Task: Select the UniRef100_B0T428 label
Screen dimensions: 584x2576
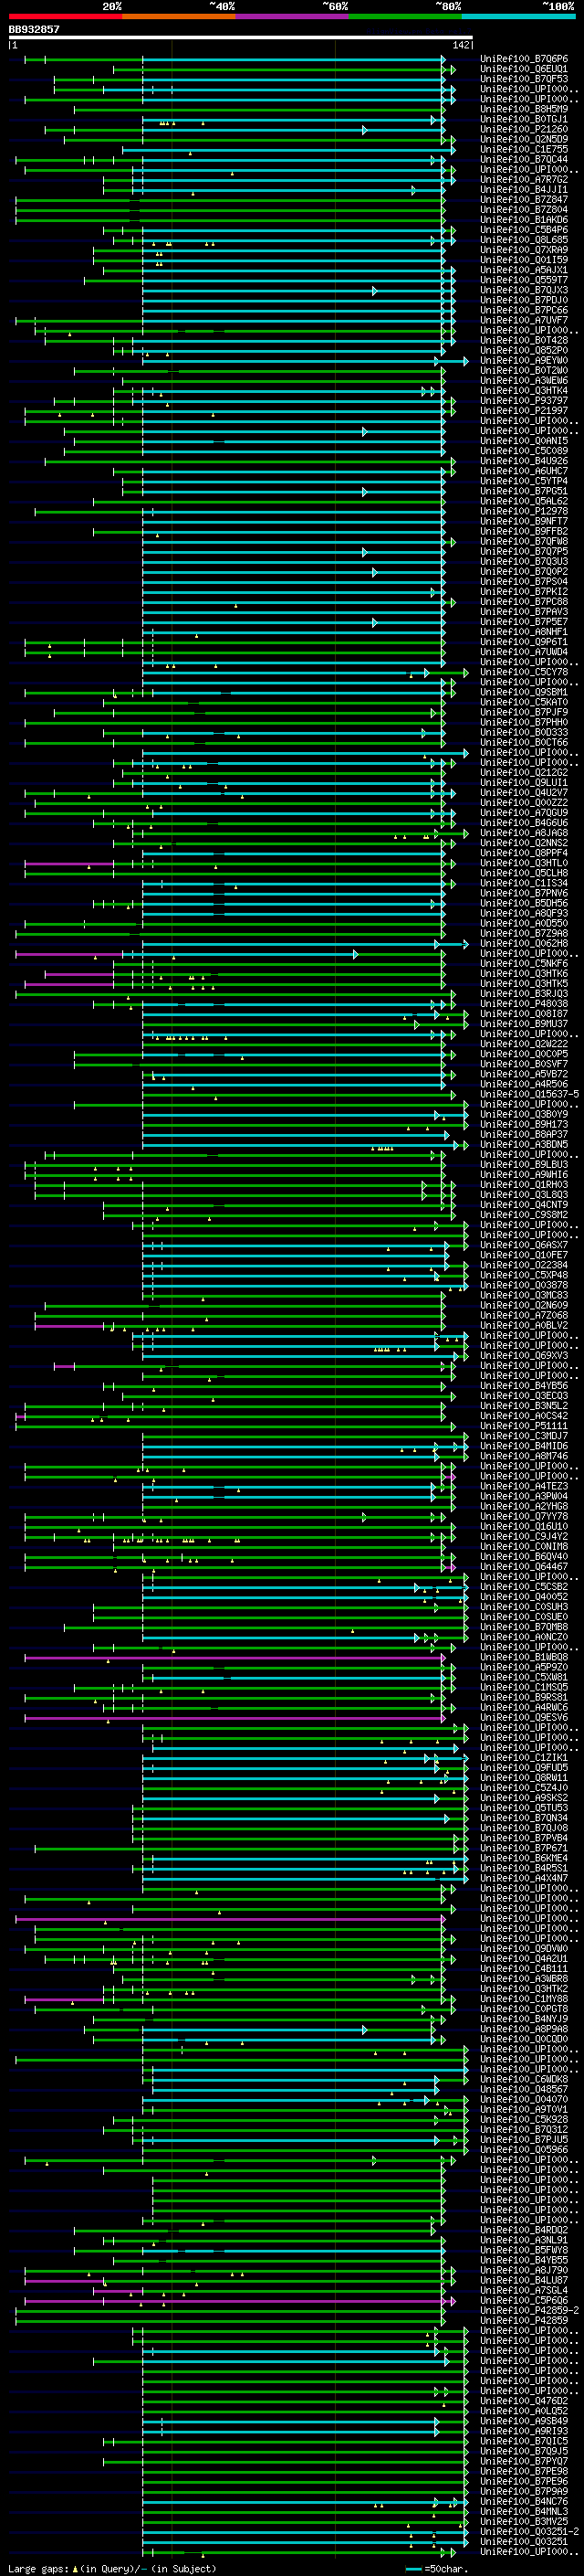Action: tap(524, 340)
